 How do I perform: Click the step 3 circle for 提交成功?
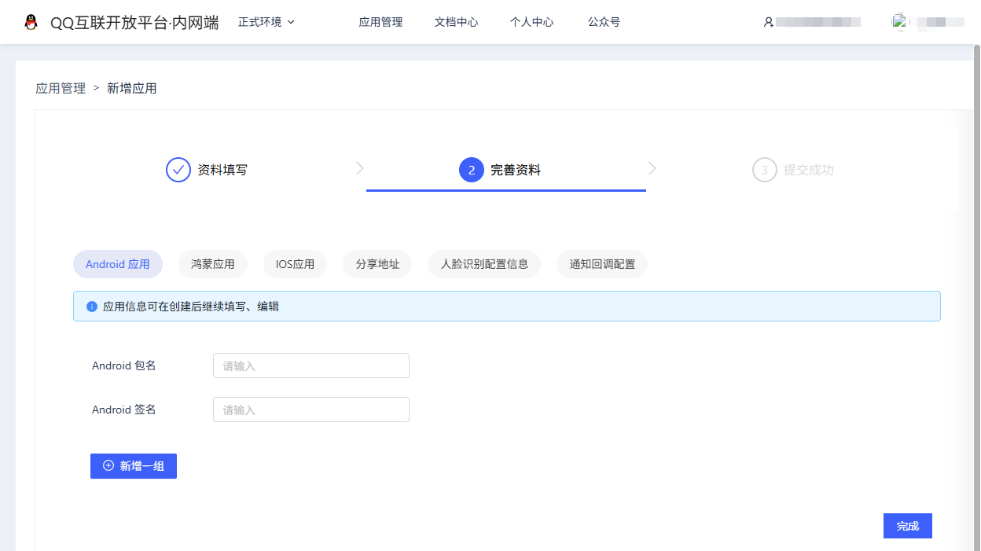(x=765, y=170)
